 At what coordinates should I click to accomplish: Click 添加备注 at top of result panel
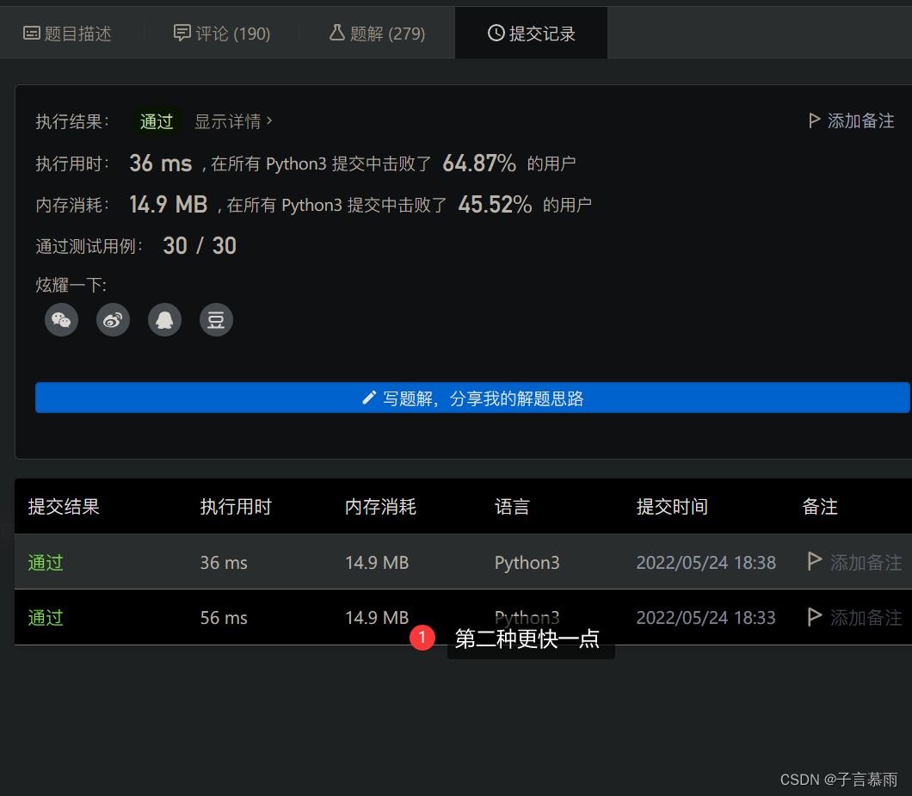852,120
